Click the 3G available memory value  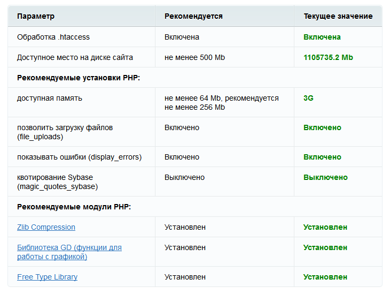[x=308, y=98]
